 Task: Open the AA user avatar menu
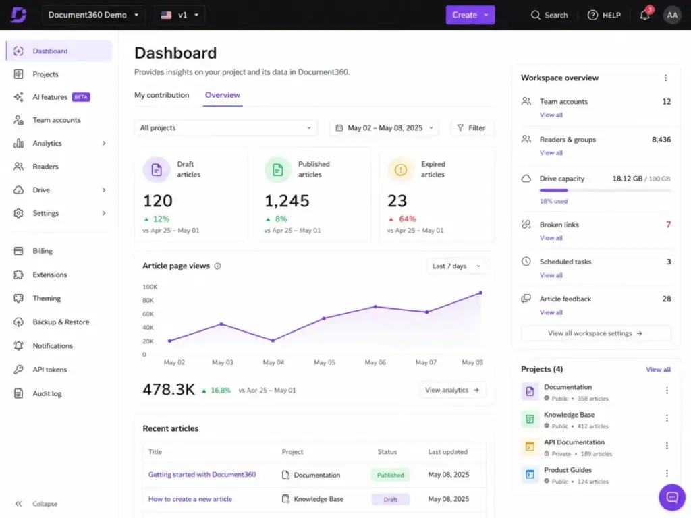(671, 15)
